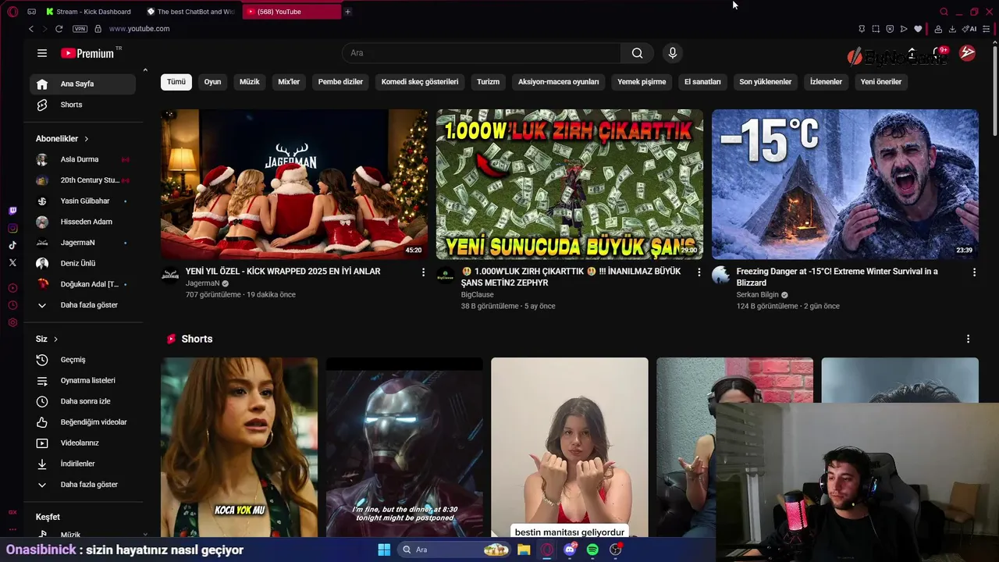Open the account avatar menu
The height and width of the screenshot is (562, 999).
(967, 53)
